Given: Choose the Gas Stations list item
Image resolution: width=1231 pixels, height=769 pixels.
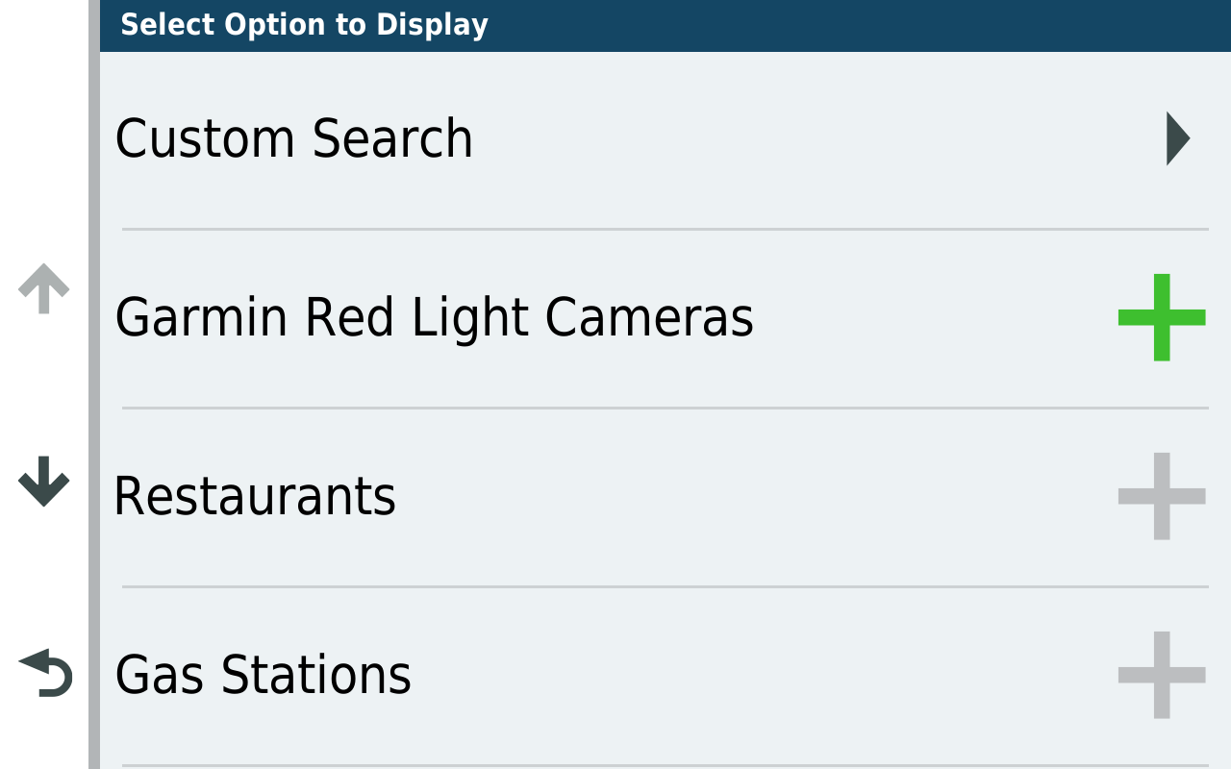Looking at the screenshot, I should (x=665, y=676).
